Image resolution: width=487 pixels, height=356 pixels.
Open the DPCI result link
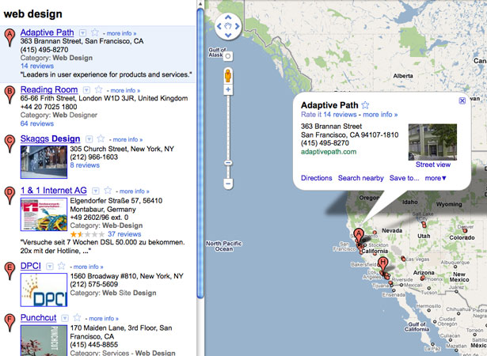31,266
